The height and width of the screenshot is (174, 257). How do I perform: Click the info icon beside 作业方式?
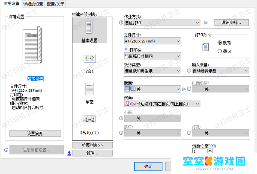(x=121, y=23)
